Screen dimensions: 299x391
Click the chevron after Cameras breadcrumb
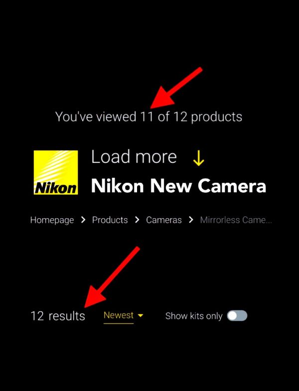tap(191, 220)
